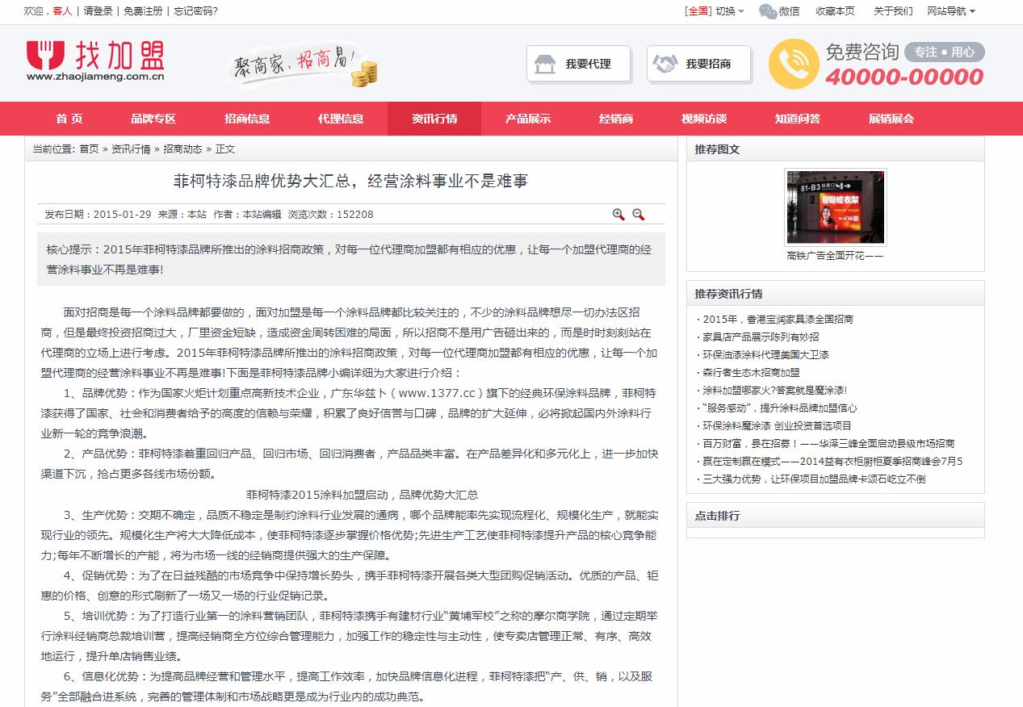Open the 经销商 nav tab

pos(616,119)
